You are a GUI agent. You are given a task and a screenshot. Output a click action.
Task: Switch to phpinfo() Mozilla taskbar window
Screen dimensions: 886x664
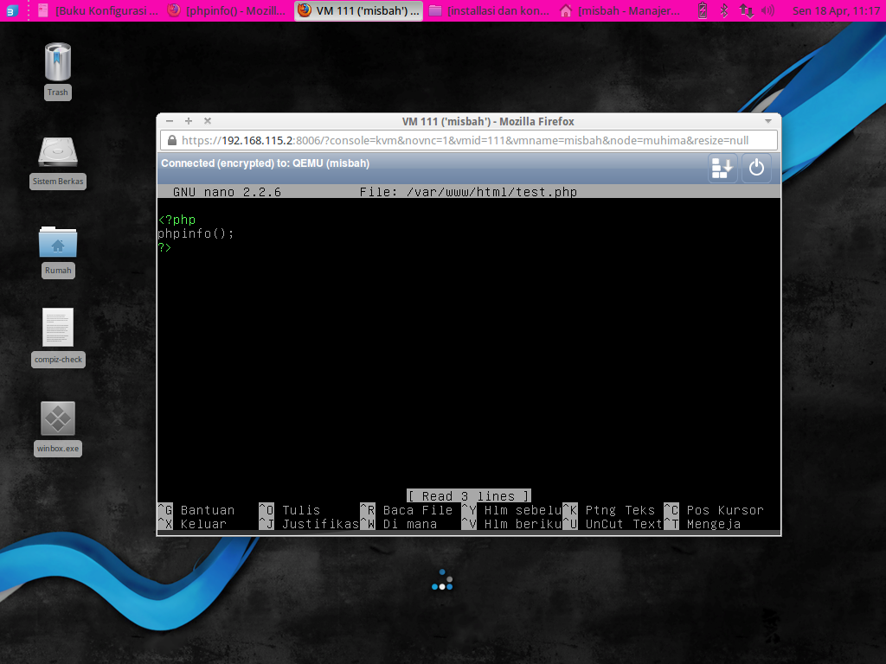click(x=228, y=10)
